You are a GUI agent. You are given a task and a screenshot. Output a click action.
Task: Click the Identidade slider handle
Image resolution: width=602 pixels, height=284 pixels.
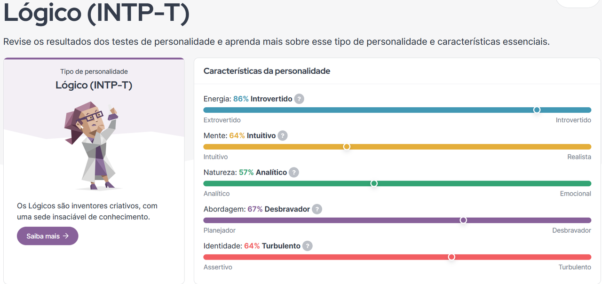pos(451,257)
